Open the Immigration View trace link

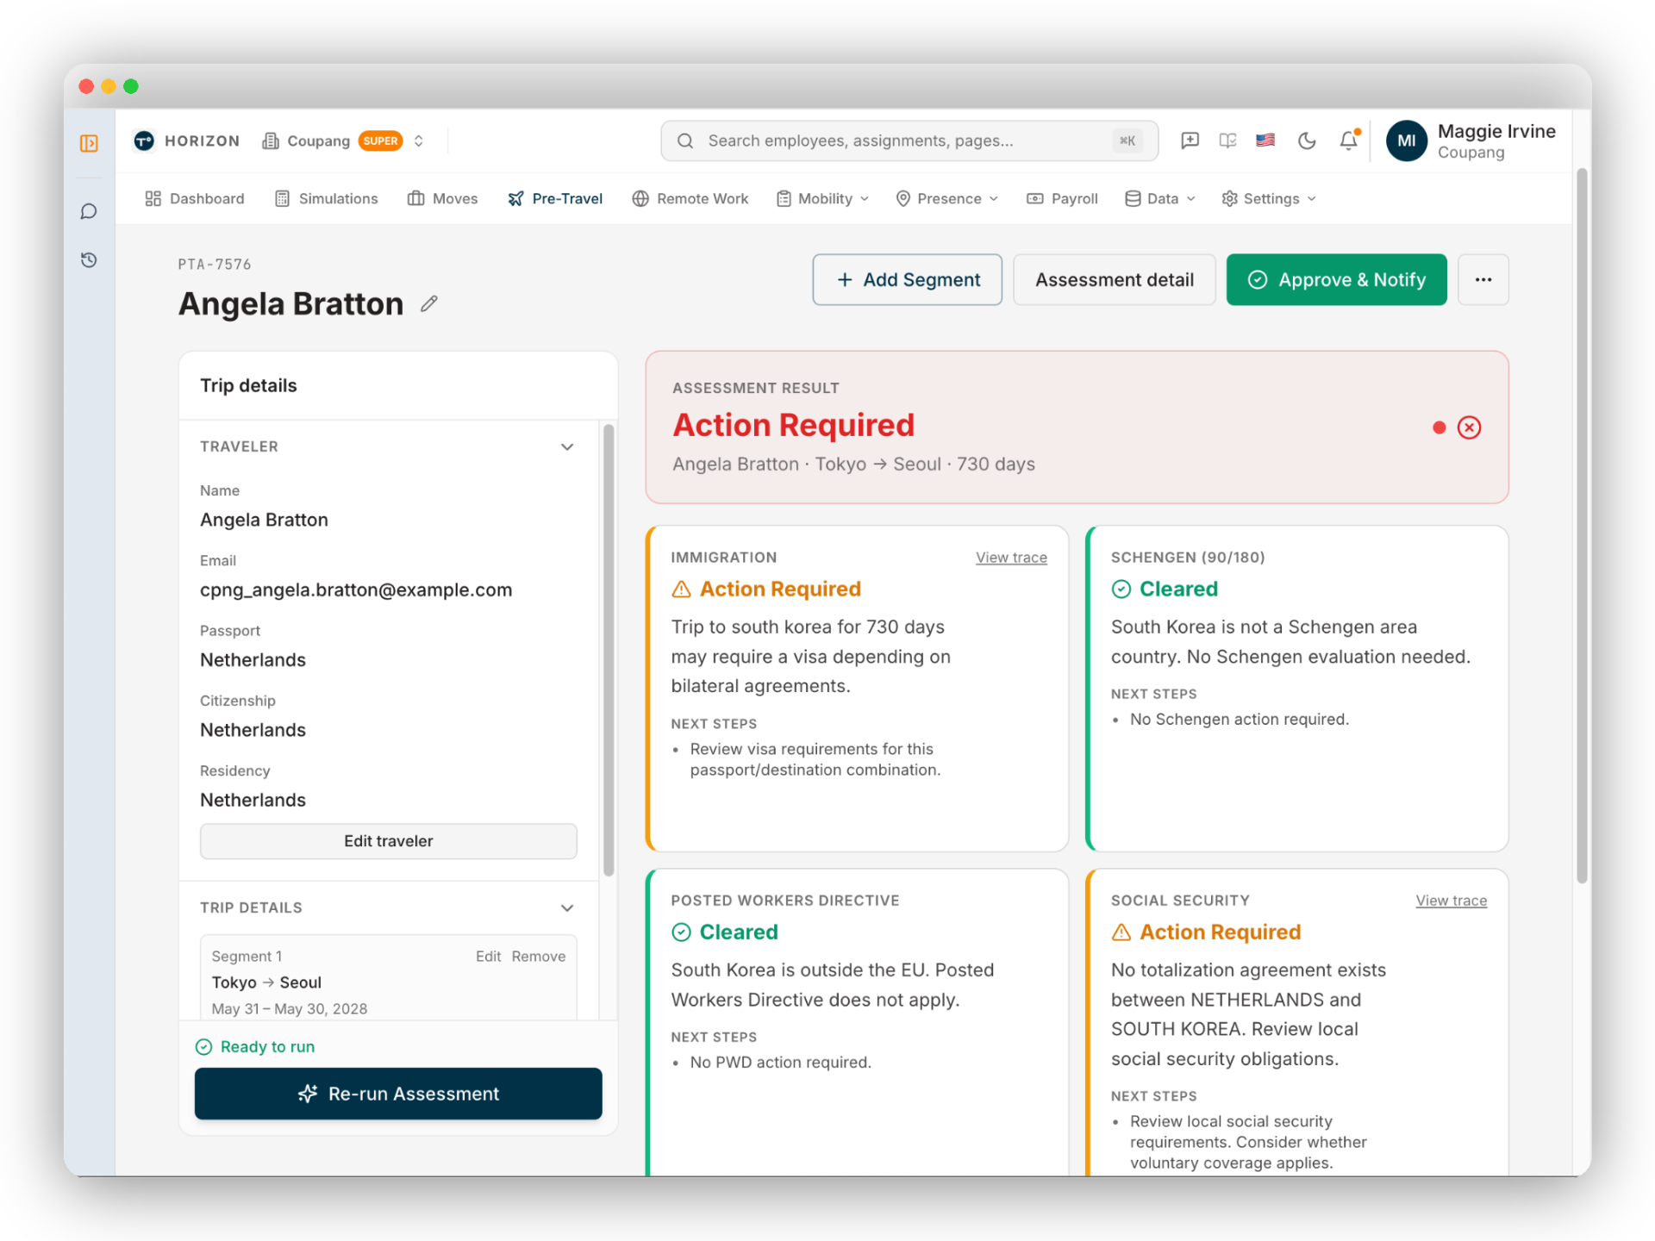1011,558
